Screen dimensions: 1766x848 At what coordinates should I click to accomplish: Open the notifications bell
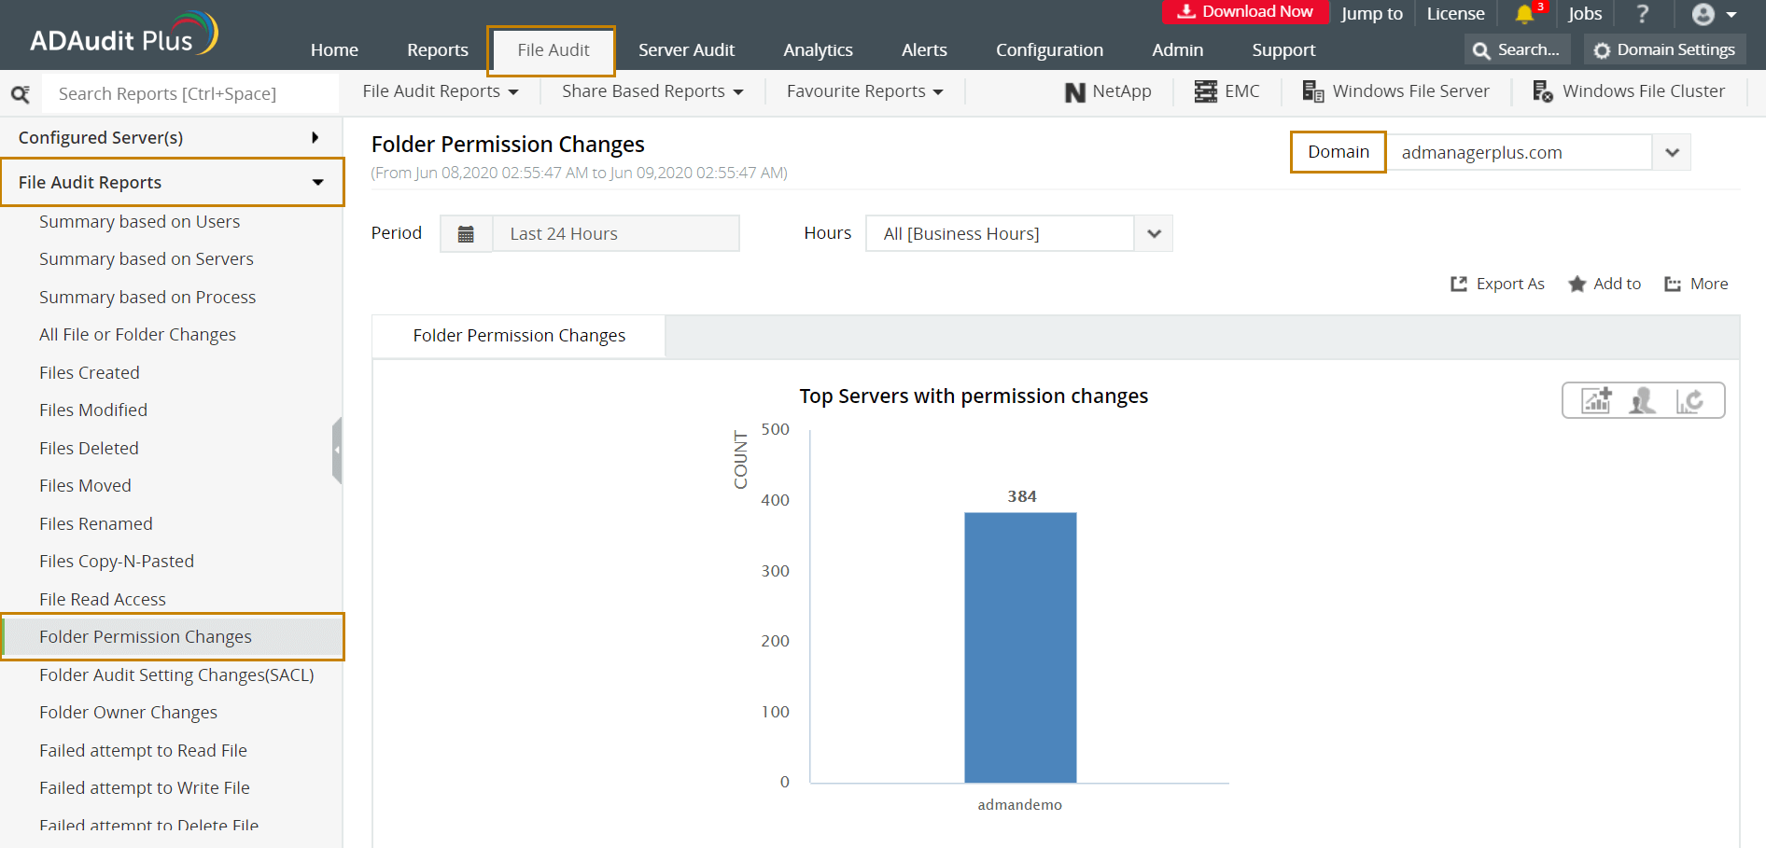click(x=1524, y=14)
